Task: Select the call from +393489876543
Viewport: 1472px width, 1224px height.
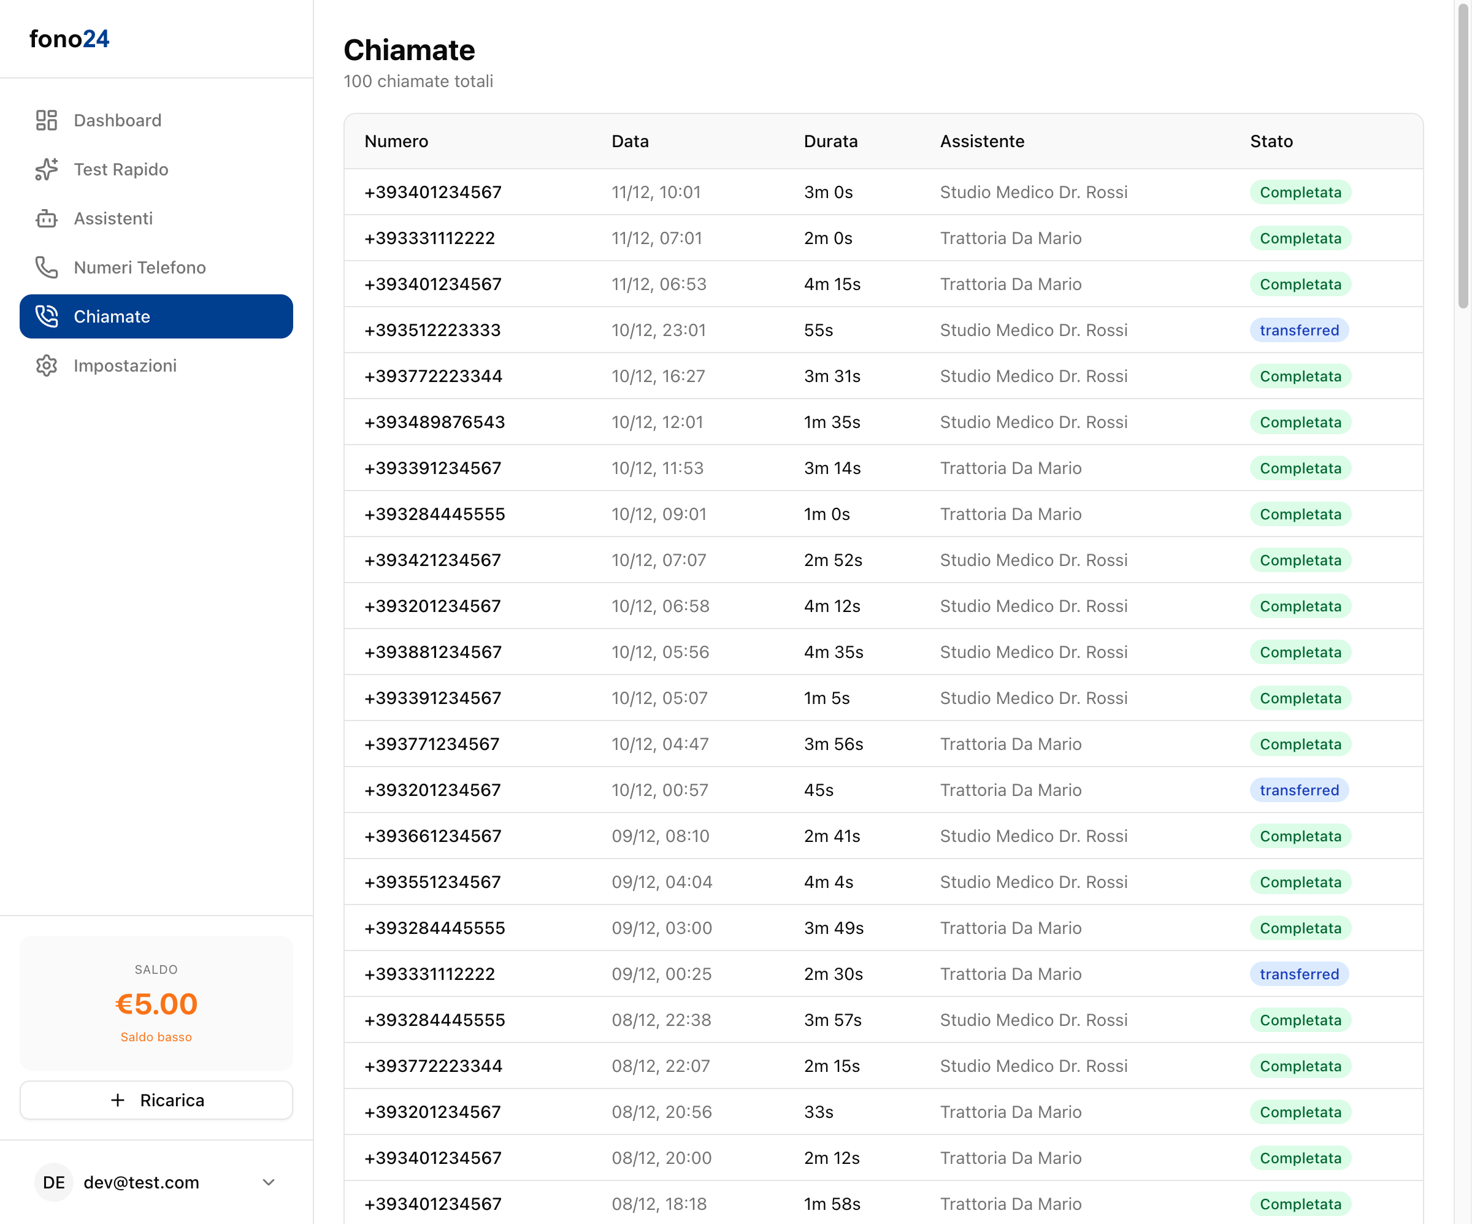Action: coord(435,422)
